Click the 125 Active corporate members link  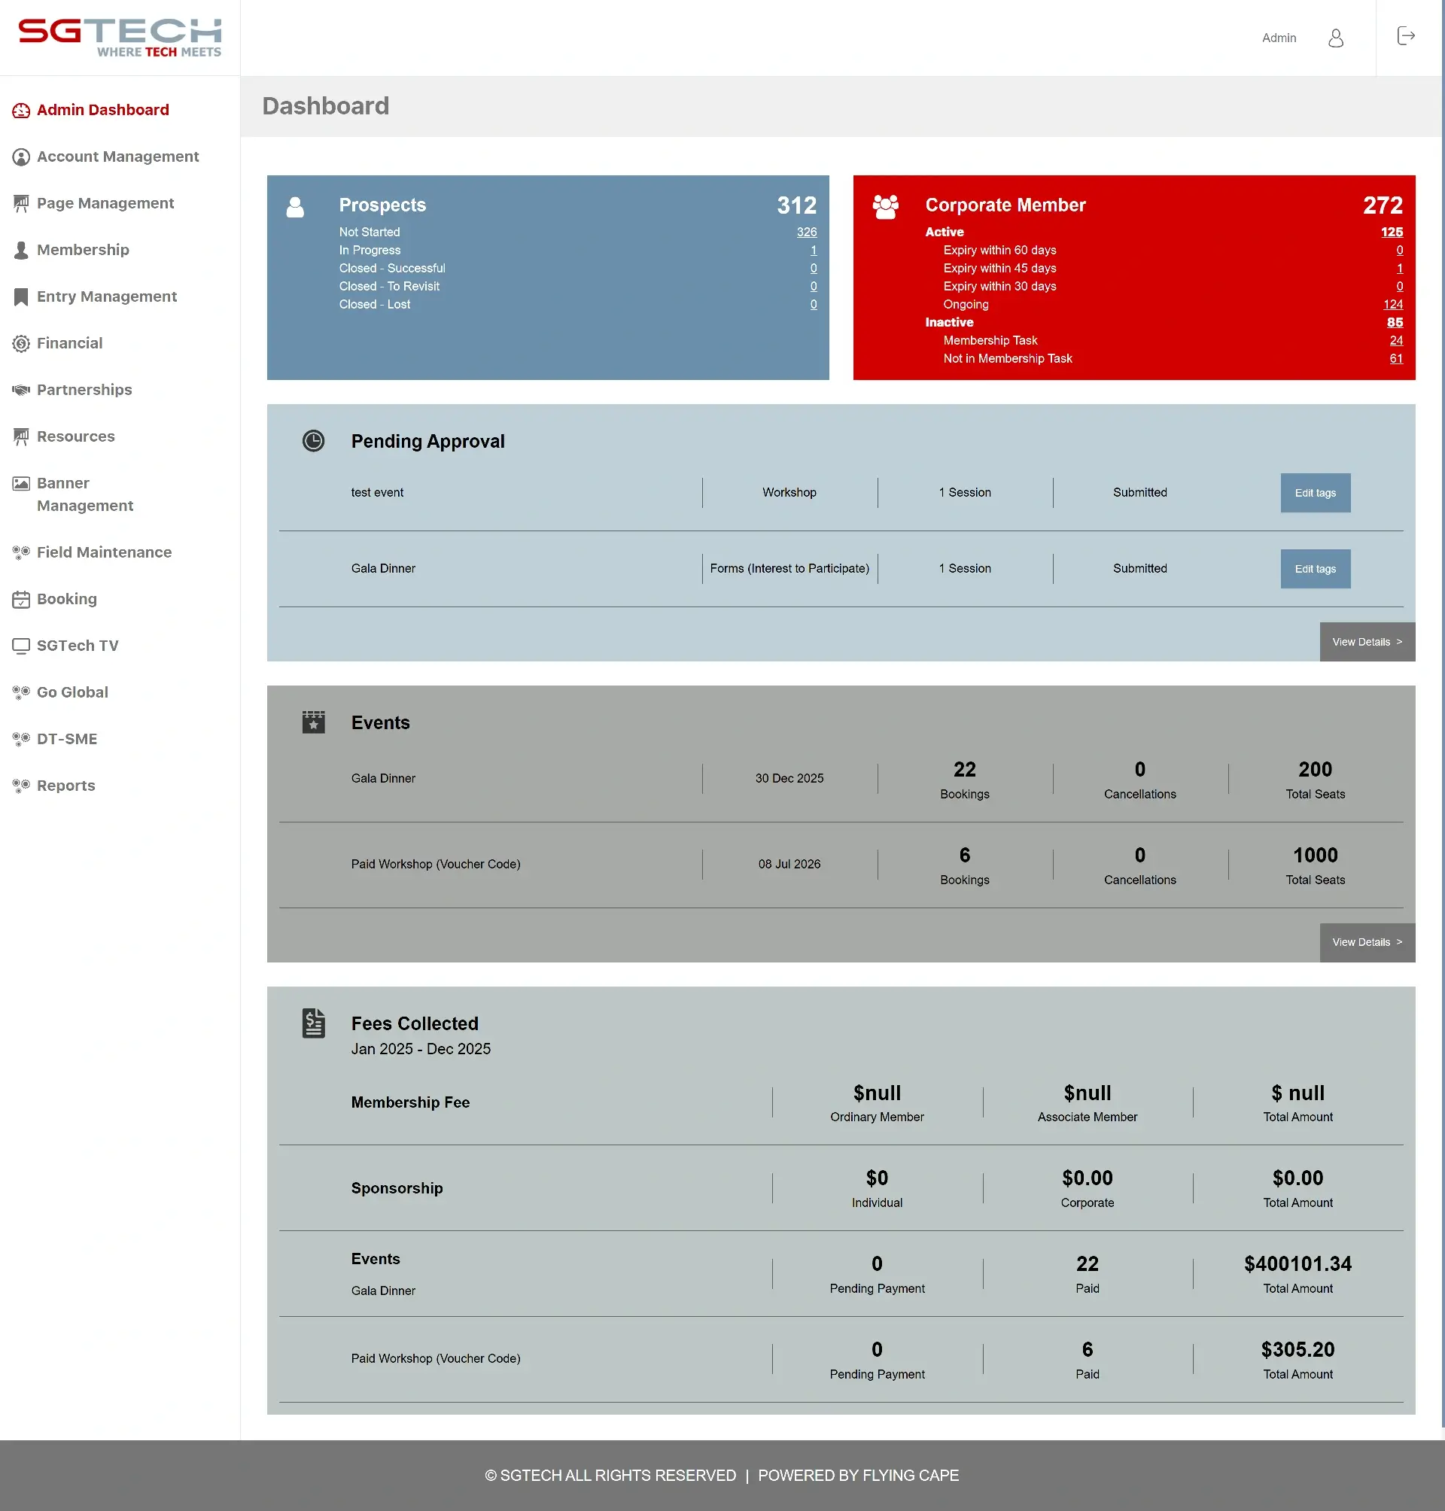tap(1392, 232)
